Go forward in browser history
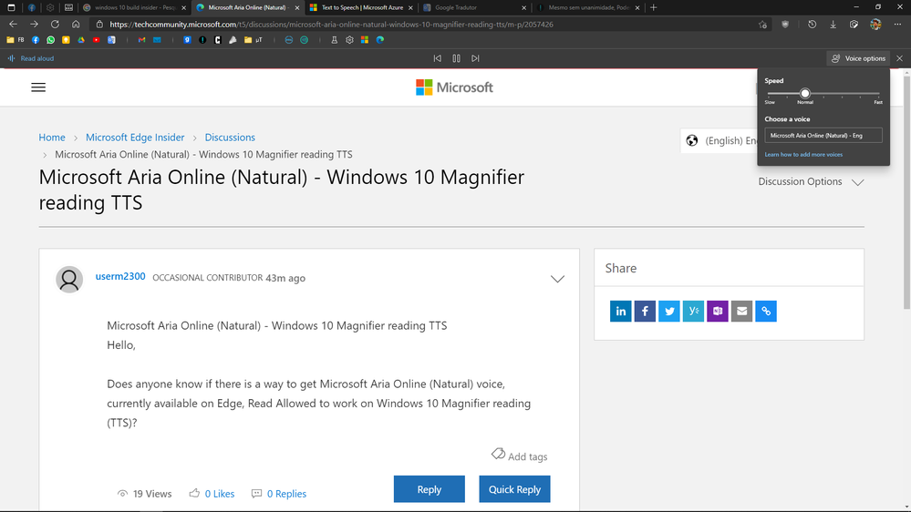The image size is (911, 512). (34, 25)
